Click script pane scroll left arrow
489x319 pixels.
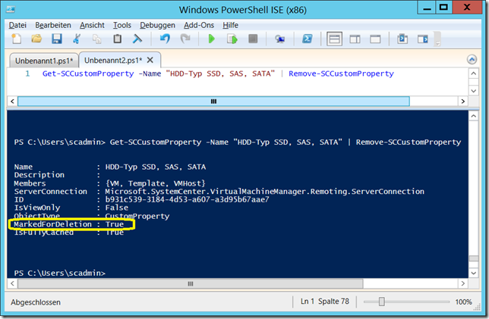tap(12, 101)
